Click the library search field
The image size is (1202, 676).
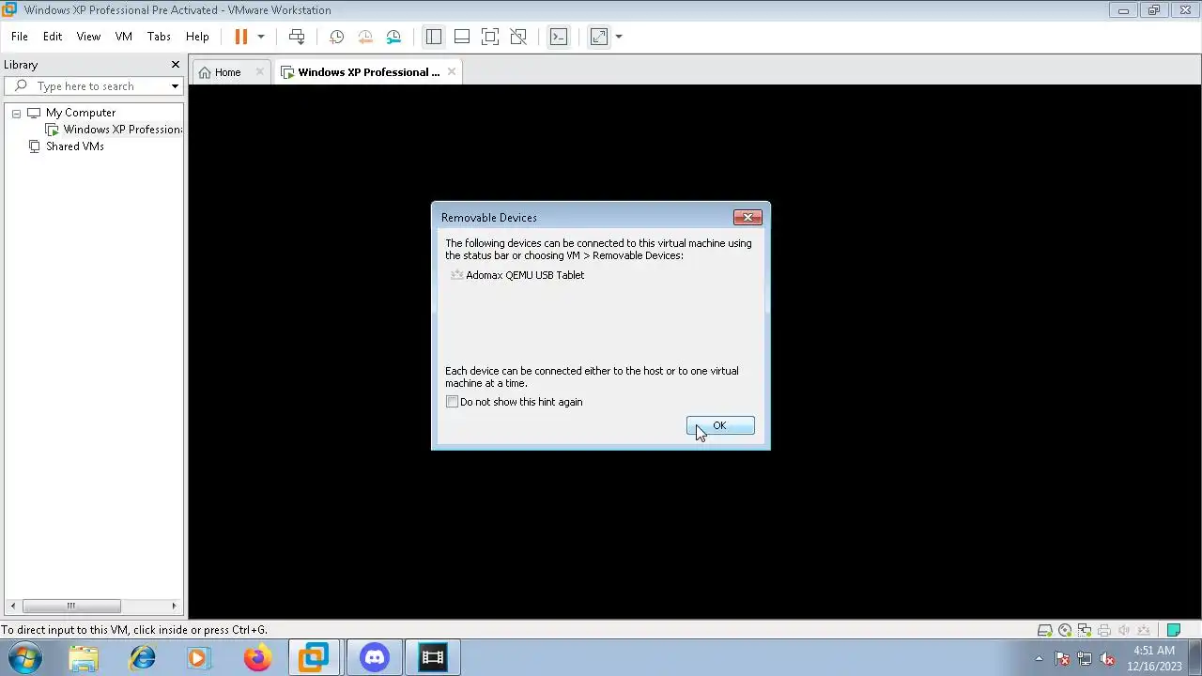(x=94, y=86)
